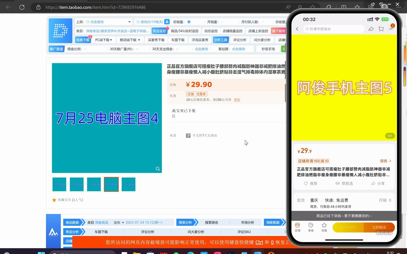The image size is (407, 254).
Task: Click the blue bell icon beside 查询
Action: pos(167,22)
